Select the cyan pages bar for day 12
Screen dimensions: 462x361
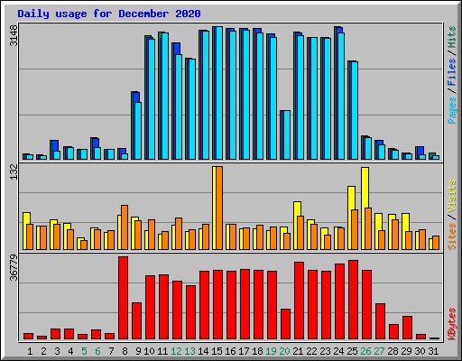coord(179,106)
